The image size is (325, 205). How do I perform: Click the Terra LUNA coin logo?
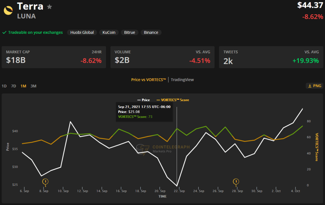(x=8, y=10)
